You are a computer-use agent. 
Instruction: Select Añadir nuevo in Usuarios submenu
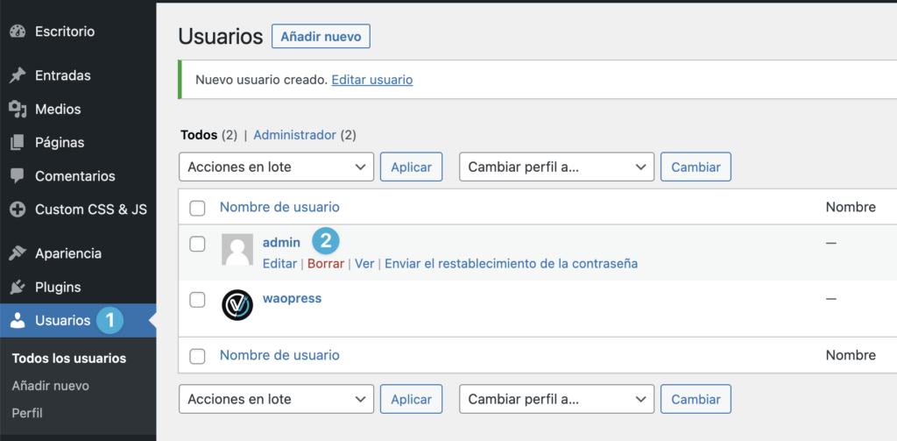coord(50,386)
